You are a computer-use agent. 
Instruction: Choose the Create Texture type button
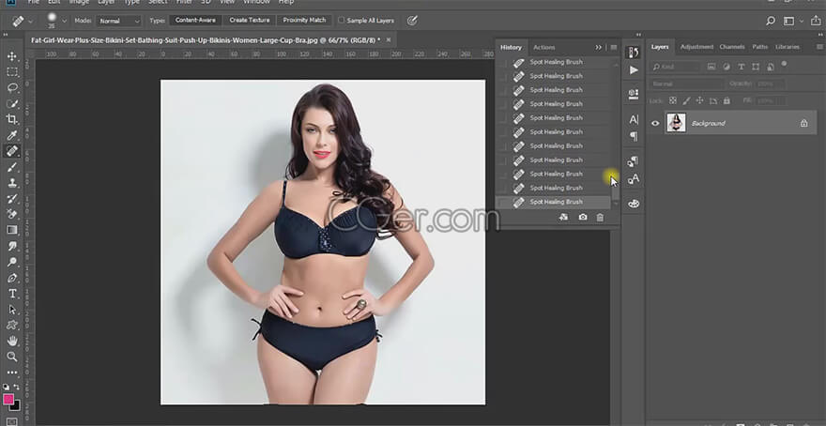pyautogui.click(x=249, y=21)
